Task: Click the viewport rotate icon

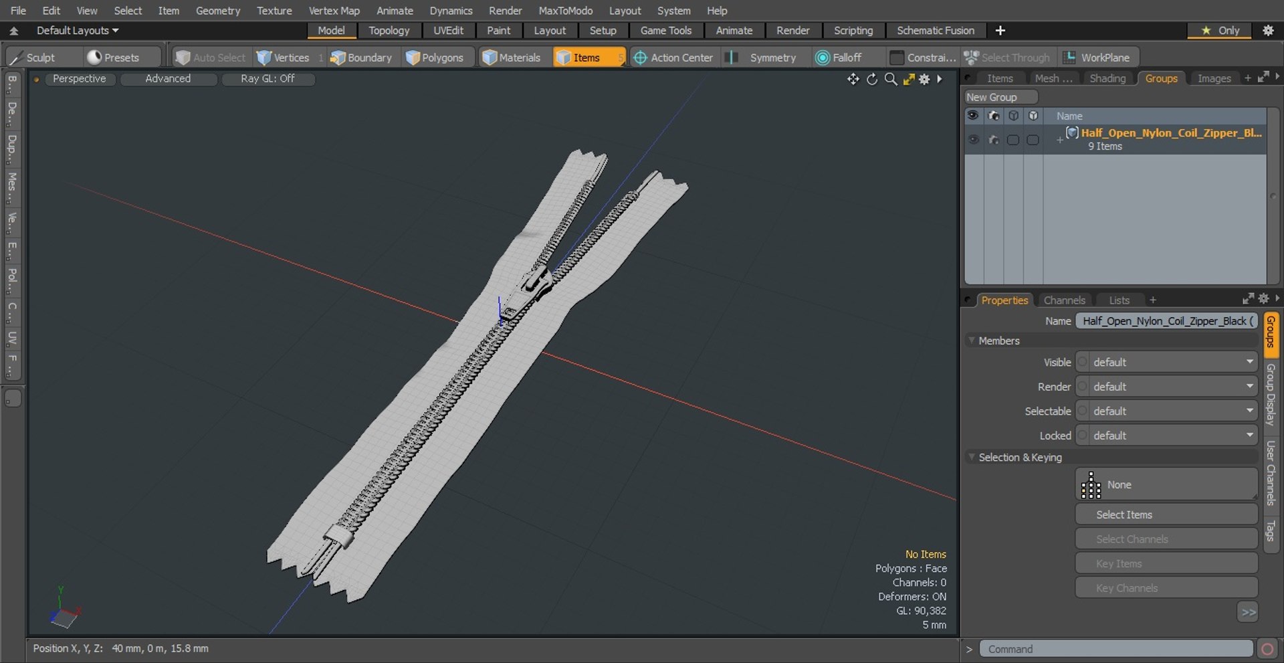Action: (x=872, y=79)
